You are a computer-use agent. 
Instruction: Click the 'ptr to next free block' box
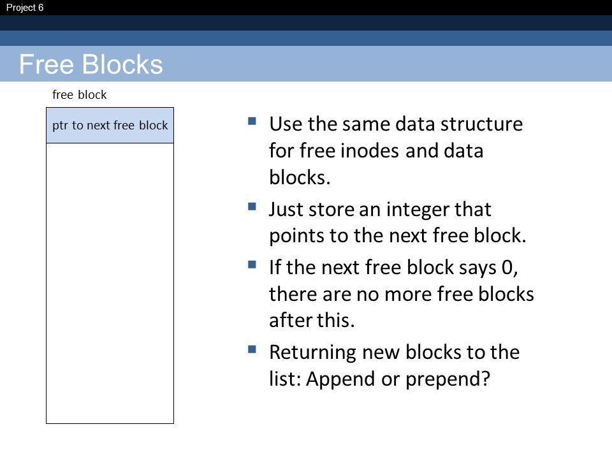point(110,126)
